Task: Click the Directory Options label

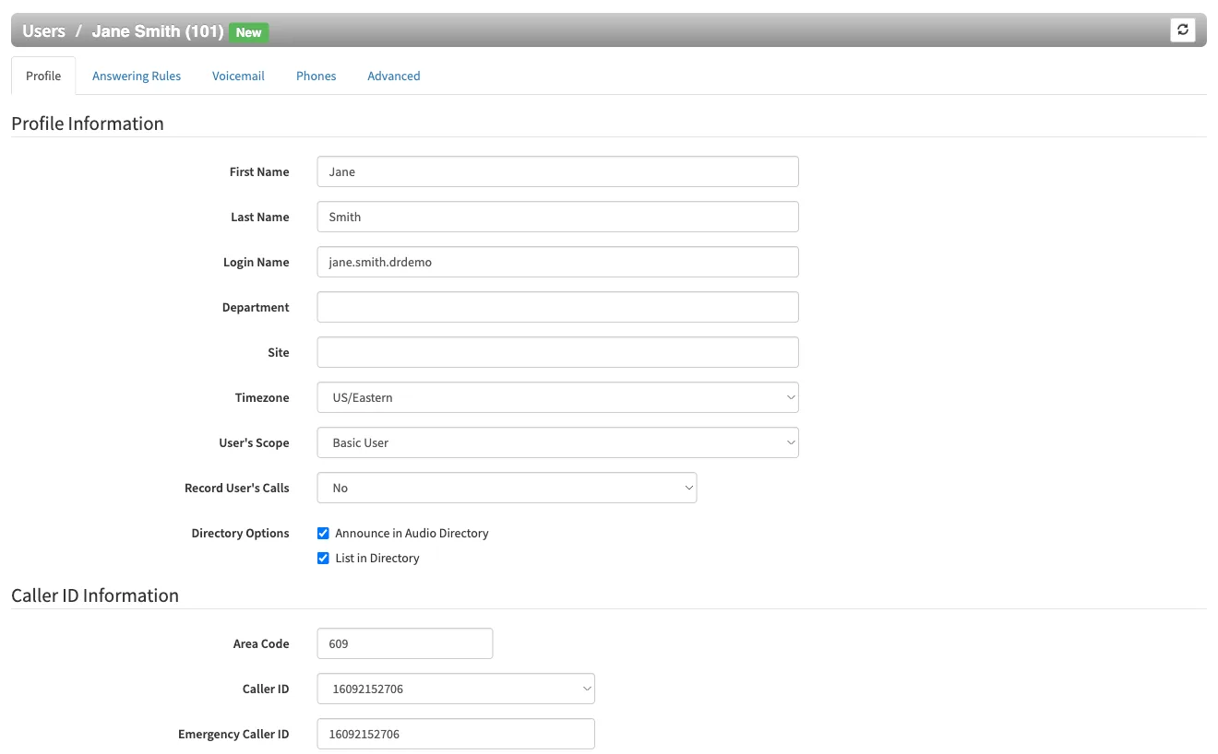Action: tap(240, 533)
